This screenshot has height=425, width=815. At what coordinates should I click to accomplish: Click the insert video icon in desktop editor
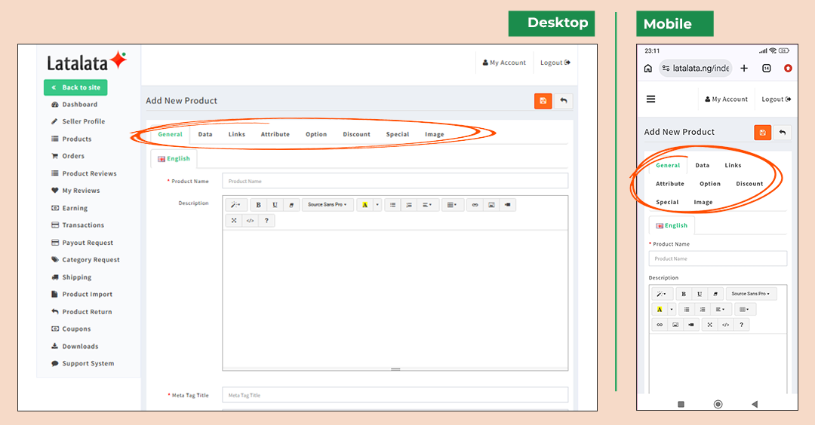coord(508,204)
